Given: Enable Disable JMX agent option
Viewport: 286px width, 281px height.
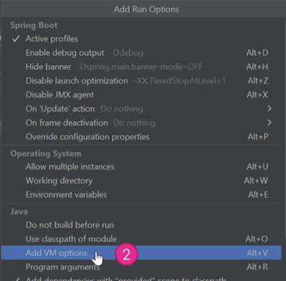Looking at the screenshot, I should tap(141, 95).
